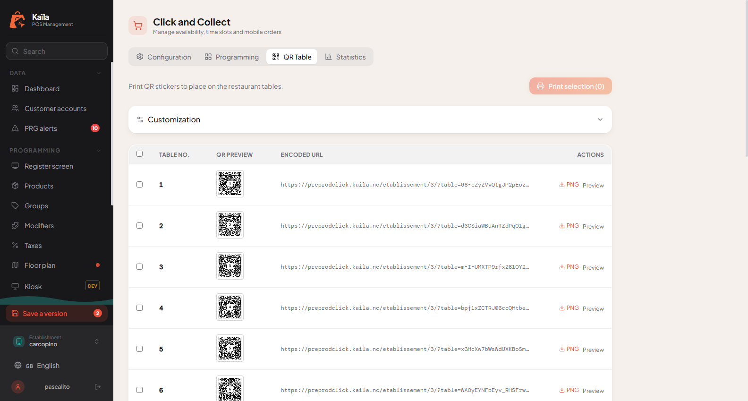
Task: Open Preview for table 2
Action: point(593,226)
